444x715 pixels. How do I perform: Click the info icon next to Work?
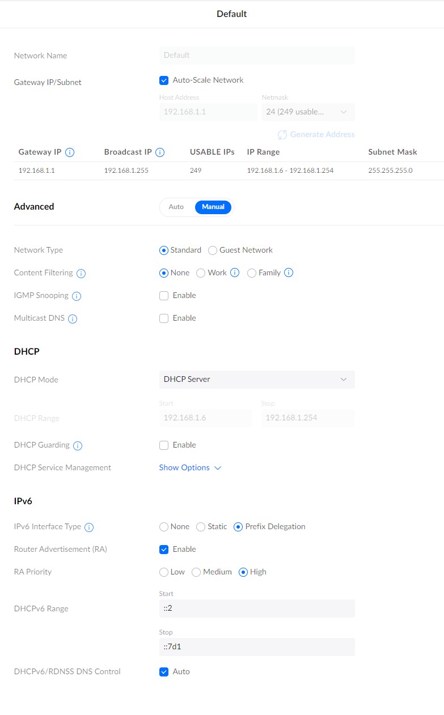click(x=235, y=273)
